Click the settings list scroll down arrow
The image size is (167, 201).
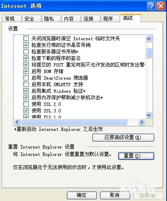point(149,115)
